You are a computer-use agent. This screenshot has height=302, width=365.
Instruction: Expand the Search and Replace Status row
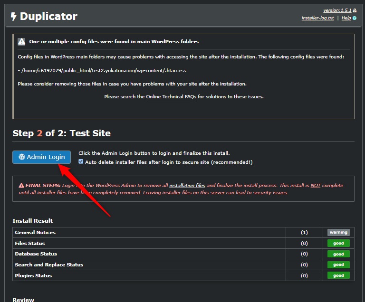(49, 265)
